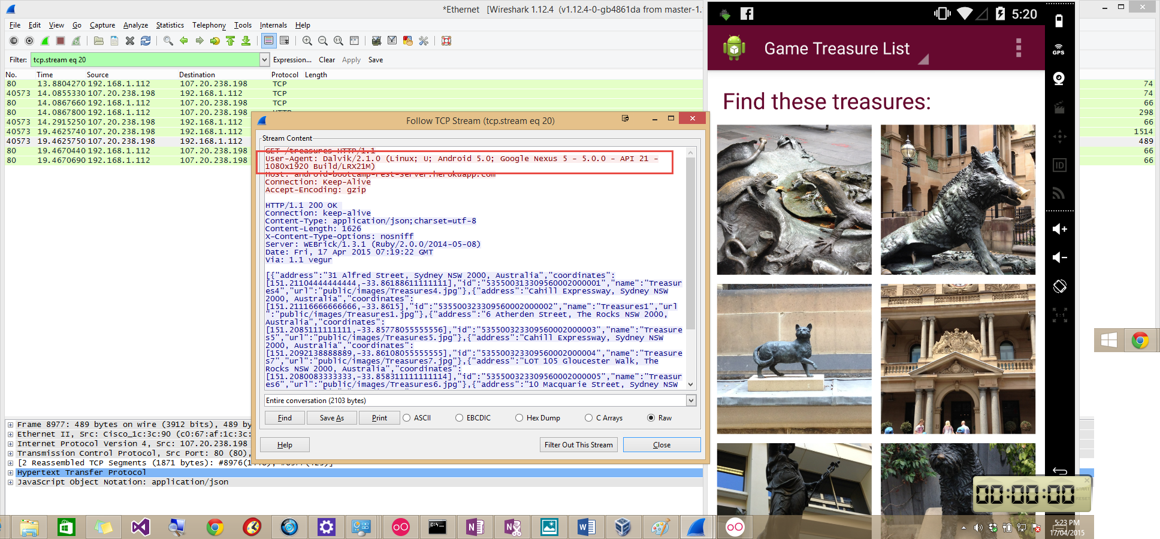Image resolution: width=1160 pixels, height=539 pixels.
Task: Increase emulator volume
Action: (x=1059, y=229)
